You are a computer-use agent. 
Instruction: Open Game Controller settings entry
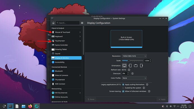[66, 45]
